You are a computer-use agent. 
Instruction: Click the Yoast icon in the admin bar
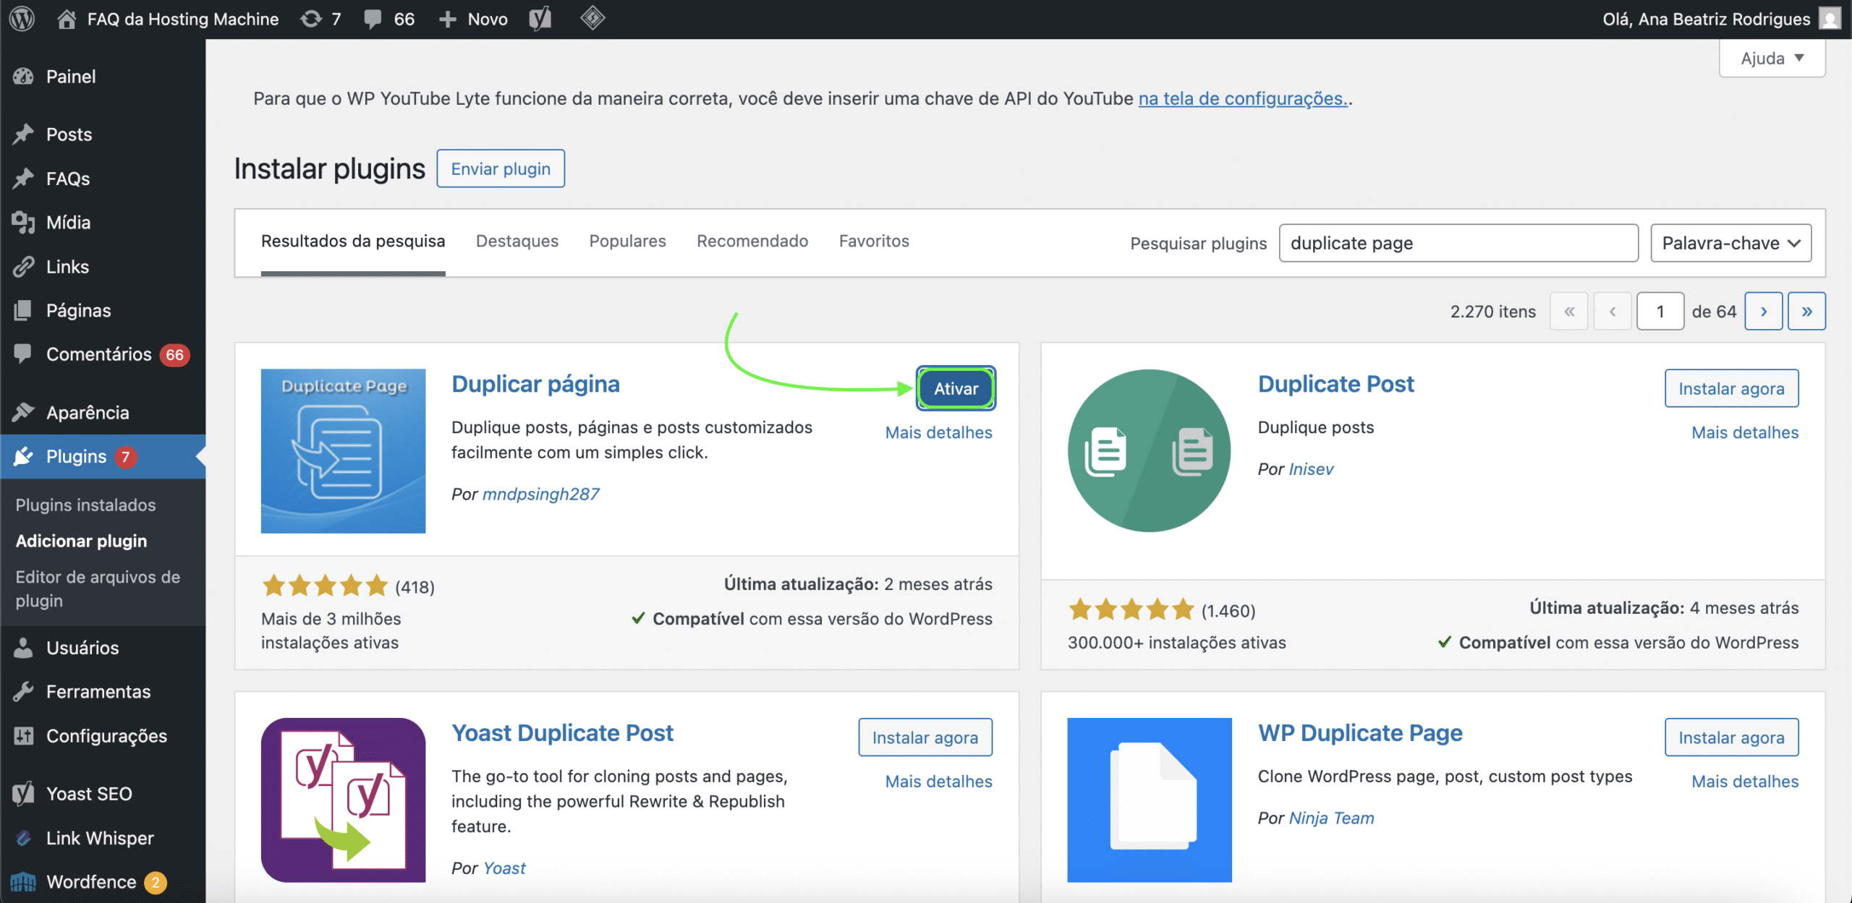click(x=540, y=19)
